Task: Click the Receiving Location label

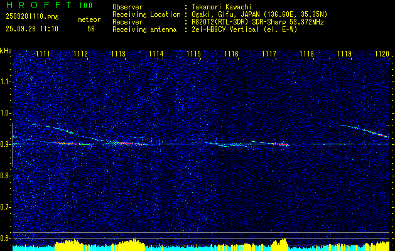Action: (x=146, y=14)
